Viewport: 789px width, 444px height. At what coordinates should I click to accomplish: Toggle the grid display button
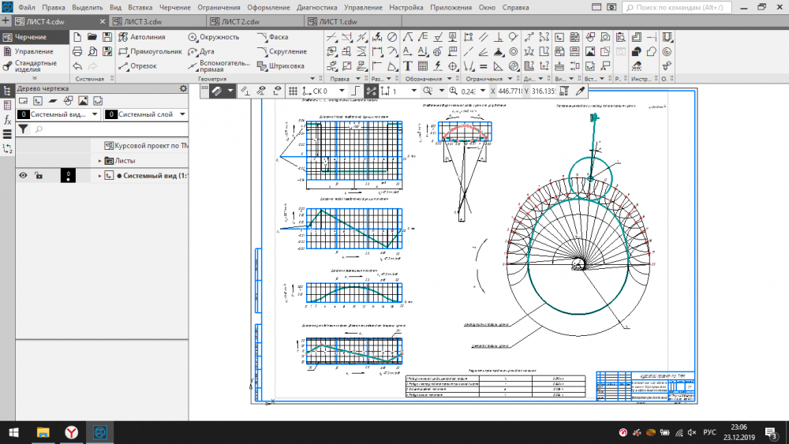click(x=293, y=91)
